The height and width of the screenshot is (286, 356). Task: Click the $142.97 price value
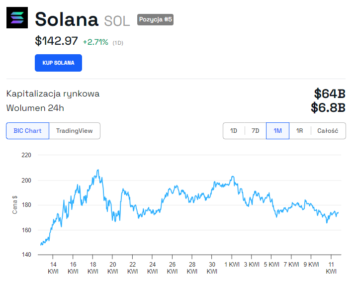pyautogui.click(x=56, y=41)
